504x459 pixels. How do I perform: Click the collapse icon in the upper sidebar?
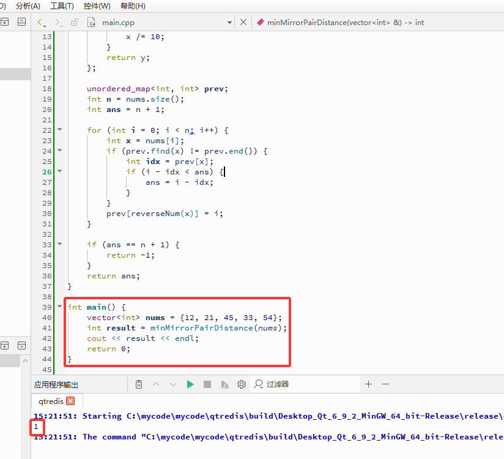point(21,22)
